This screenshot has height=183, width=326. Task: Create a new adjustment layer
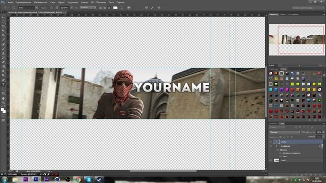coord(306,175)
